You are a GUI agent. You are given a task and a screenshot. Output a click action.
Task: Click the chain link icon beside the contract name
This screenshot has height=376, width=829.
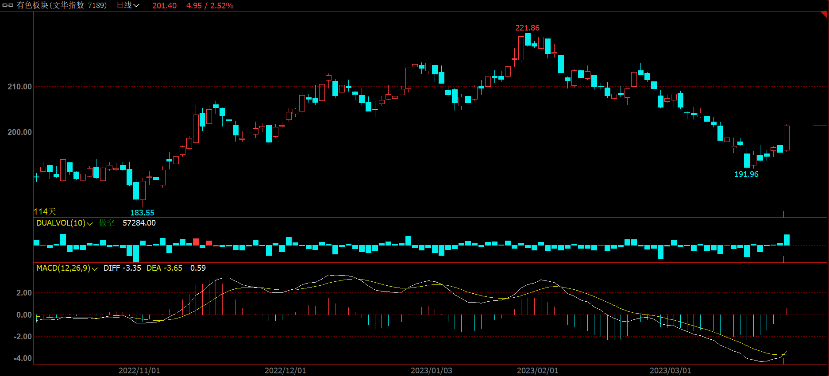click(x=8, y=5)
